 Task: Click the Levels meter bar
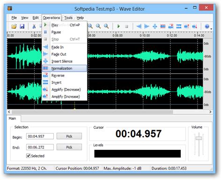(137, 154)
